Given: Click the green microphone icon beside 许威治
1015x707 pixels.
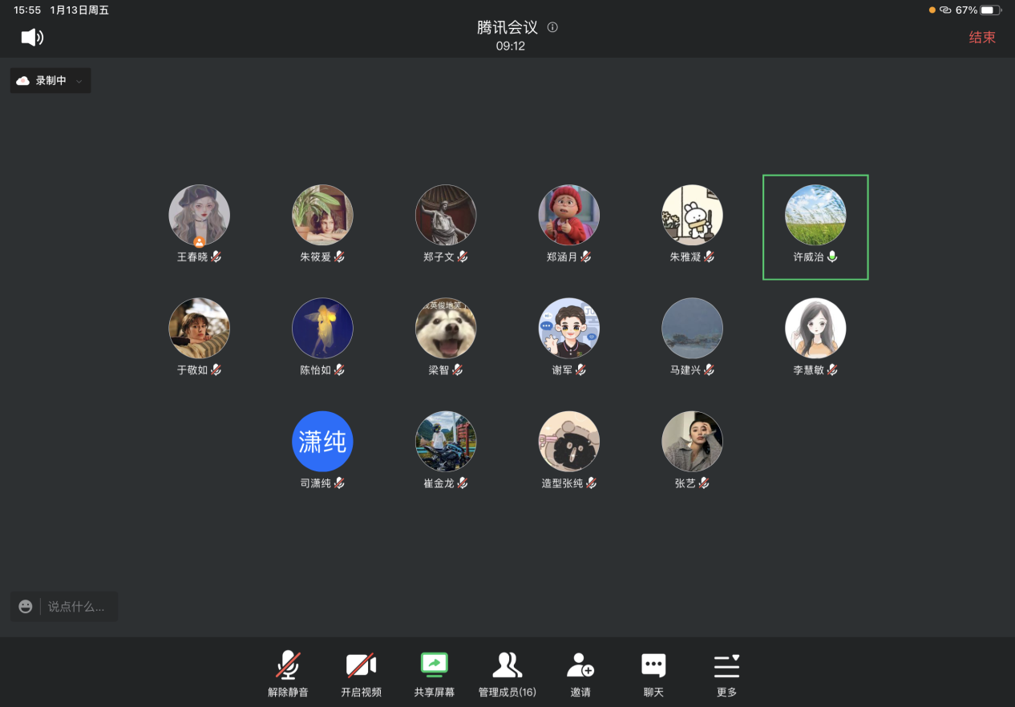Looking at the screenshot, I should coord(832,257).
